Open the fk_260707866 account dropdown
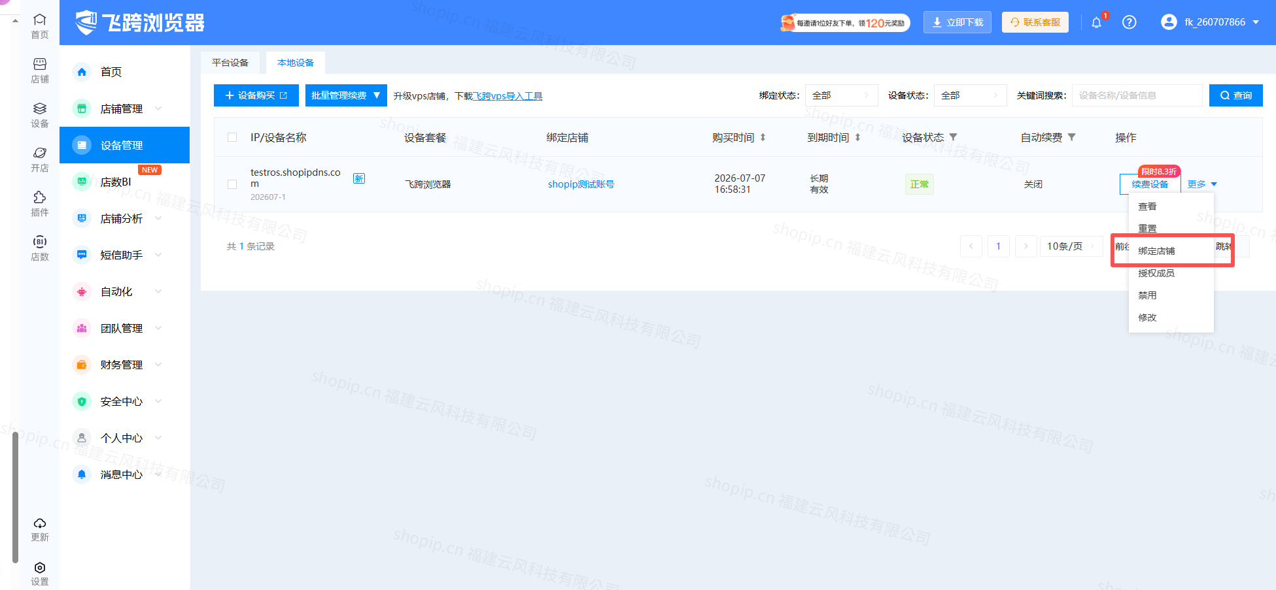 pos(1210,22)
